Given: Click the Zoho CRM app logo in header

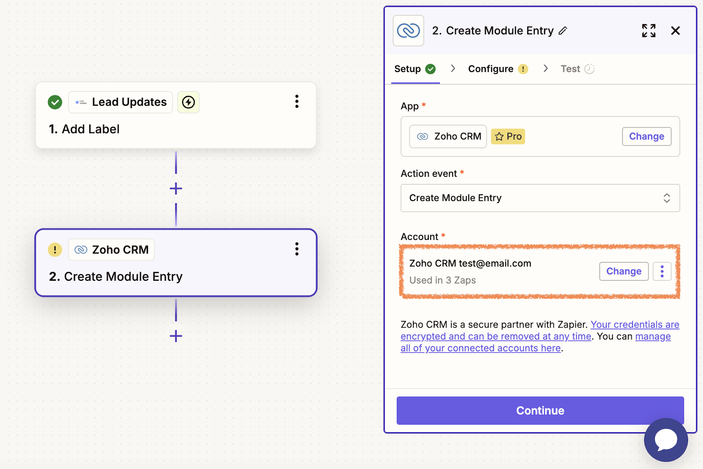Looking at the screenshot, I should [x=408, y=31].
